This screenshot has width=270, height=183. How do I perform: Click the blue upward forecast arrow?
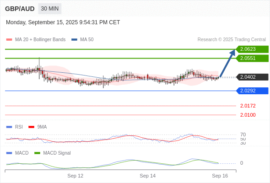pos(227,63)
